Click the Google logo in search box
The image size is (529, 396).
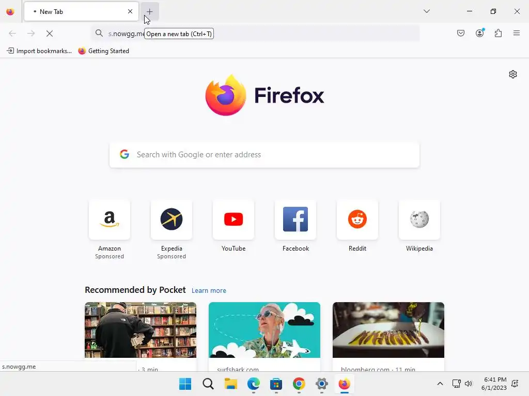point(125,154)
